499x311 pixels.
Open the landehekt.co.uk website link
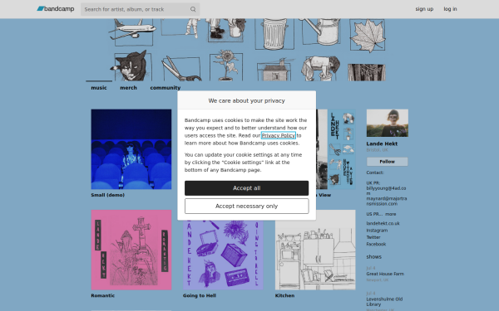(383, 223)
